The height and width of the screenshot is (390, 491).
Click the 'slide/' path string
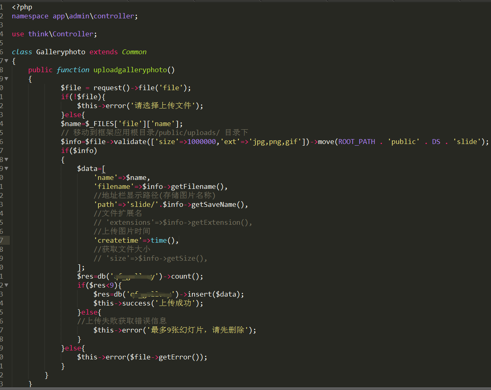click(142, 204)
